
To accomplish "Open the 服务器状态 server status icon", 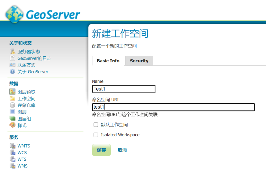I will pos(12,51).
